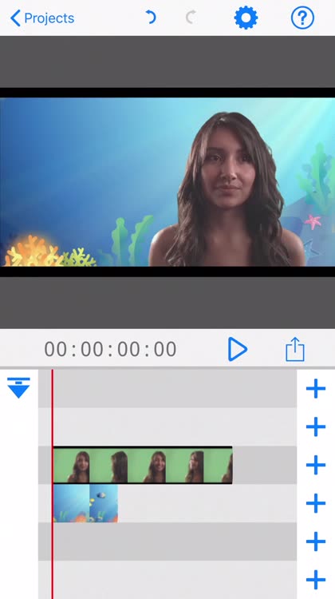Add media to the top track
Screen dimensions: 335x599
click(316, 388)
